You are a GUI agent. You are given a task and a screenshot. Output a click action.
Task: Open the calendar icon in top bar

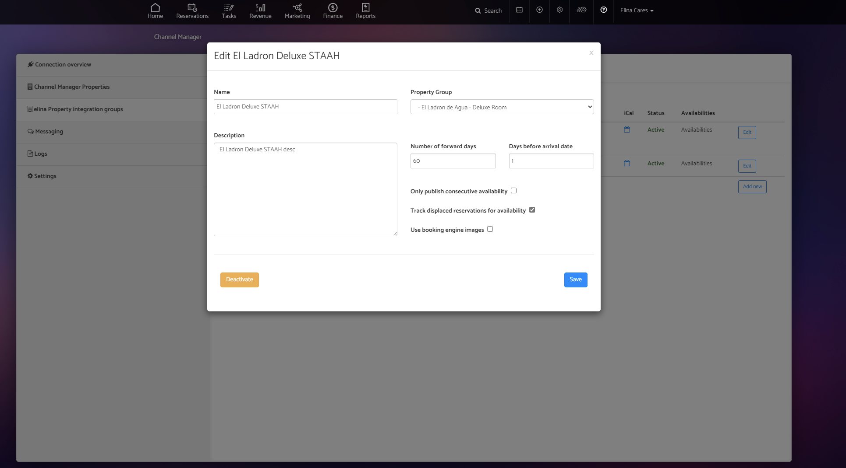(519, 10)
